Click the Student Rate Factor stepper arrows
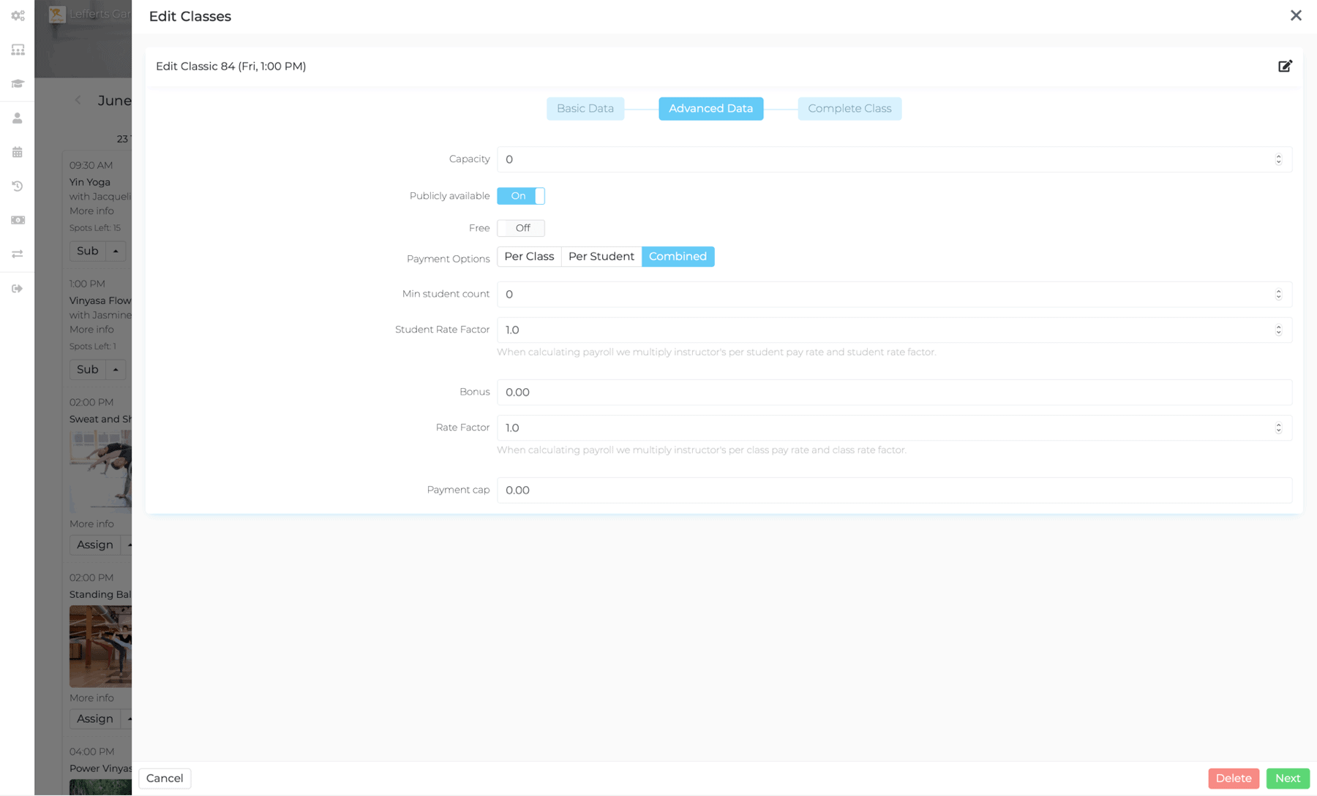The image size is (1317, 796). click(1278, 330)
